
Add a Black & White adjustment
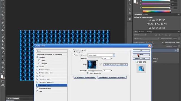155,24
